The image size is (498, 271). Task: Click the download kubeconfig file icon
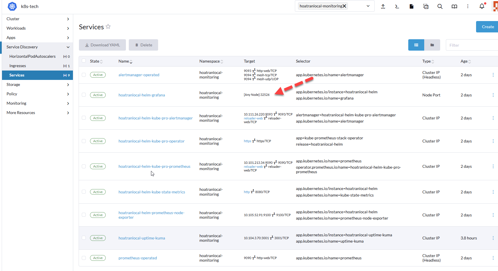pyautogui.click(x=411, y=6)
